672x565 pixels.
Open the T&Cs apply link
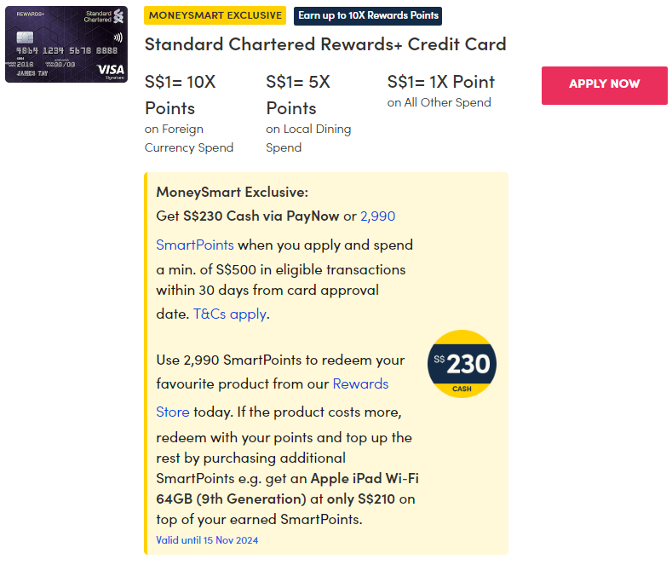[230, 314]
